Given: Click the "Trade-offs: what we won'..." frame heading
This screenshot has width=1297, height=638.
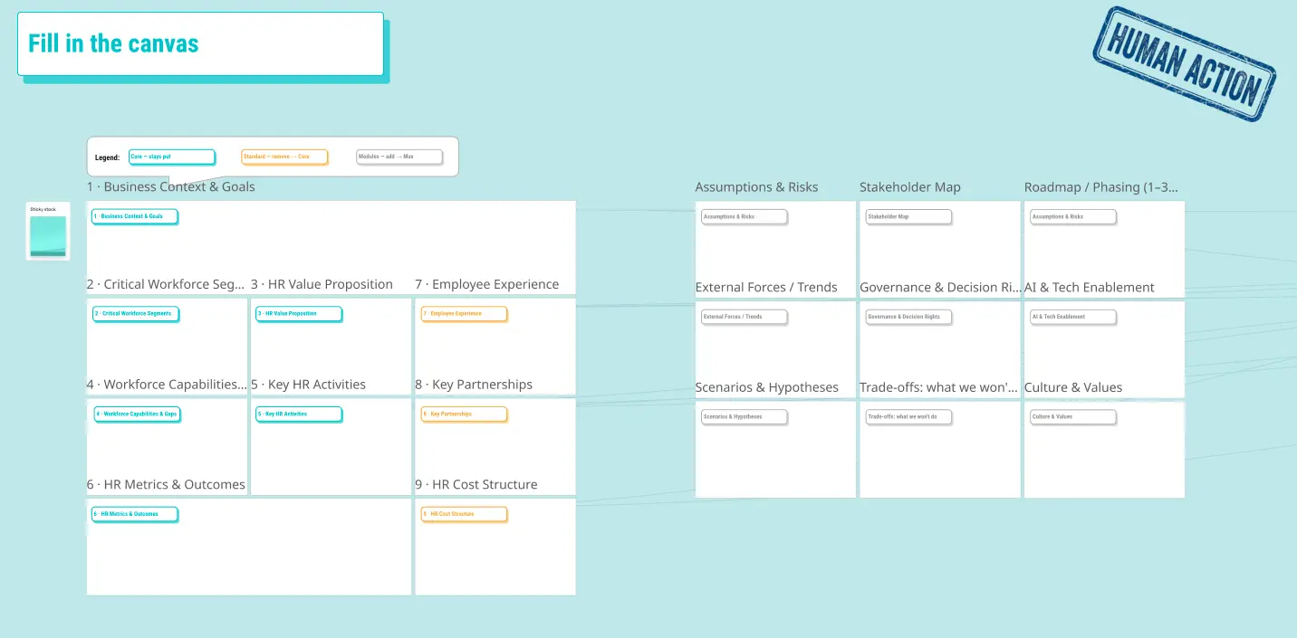Looking at the screenshot, I should click(x=938, y=387).
